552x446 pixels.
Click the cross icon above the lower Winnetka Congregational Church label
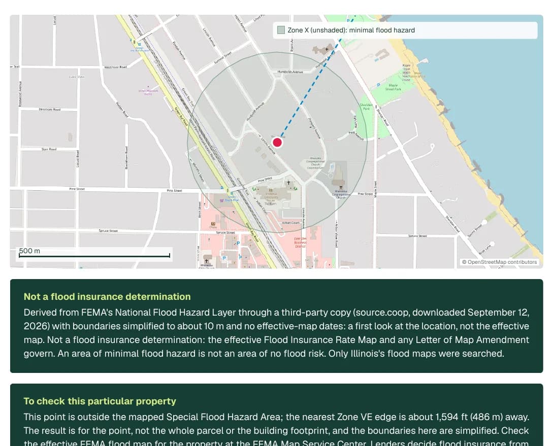pyautogui.click(x=341, y=187)
